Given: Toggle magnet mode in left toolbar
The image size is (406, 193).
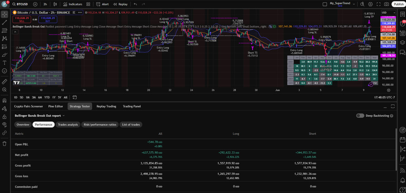Looking at the screenshot, I should (x=4, y=101).
